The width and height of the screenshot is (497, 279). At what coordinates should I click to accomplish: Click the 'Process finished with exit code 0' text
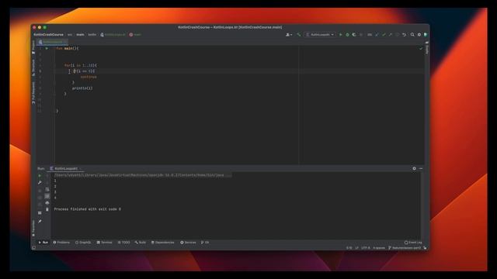click(x=87, y=209)
